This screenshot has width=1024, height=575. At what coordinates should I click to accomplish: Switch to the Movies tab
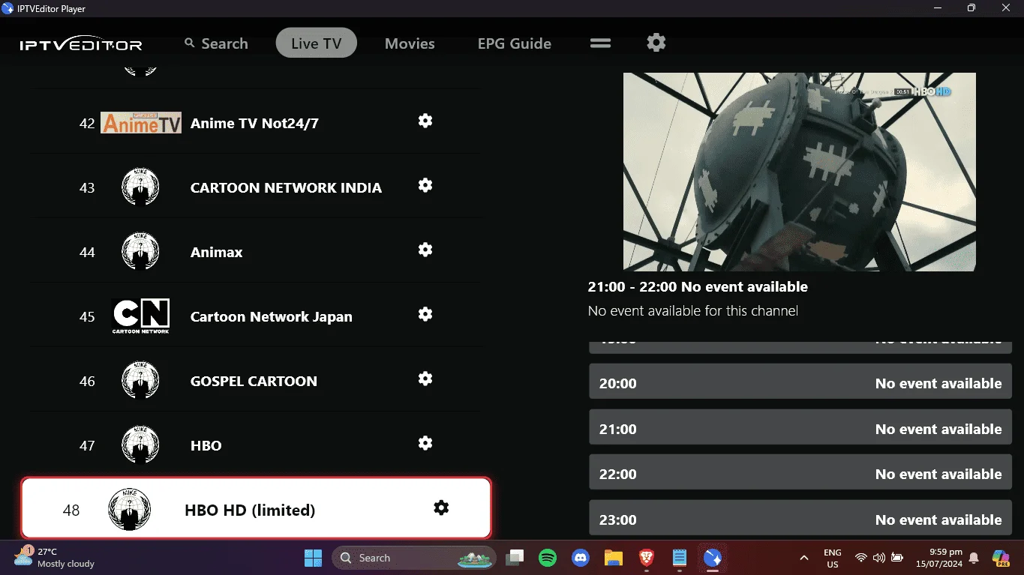click(410, 43)
